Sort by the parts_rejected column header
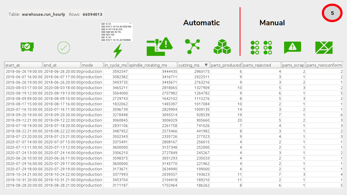This screenshot has height=195, width=347. pos(261,65)
